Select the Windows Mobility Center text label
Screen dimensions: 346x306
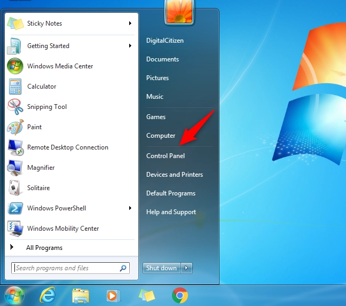point(63,229)
